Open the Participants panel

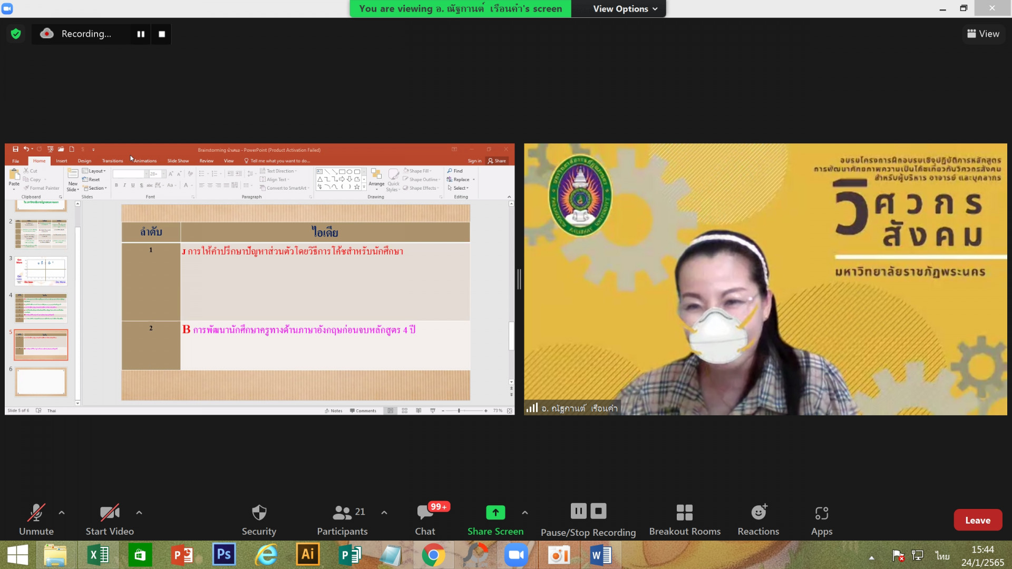coord(343,519)
